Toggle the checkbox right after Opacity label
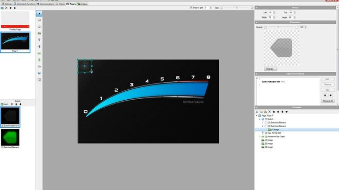 [x=265, y=27]
